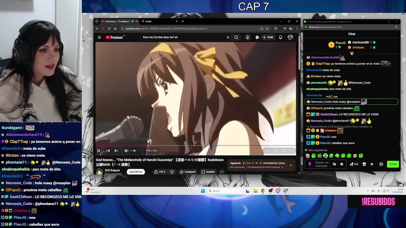Go to YouTube Premium home logo

tap(115, 37)
